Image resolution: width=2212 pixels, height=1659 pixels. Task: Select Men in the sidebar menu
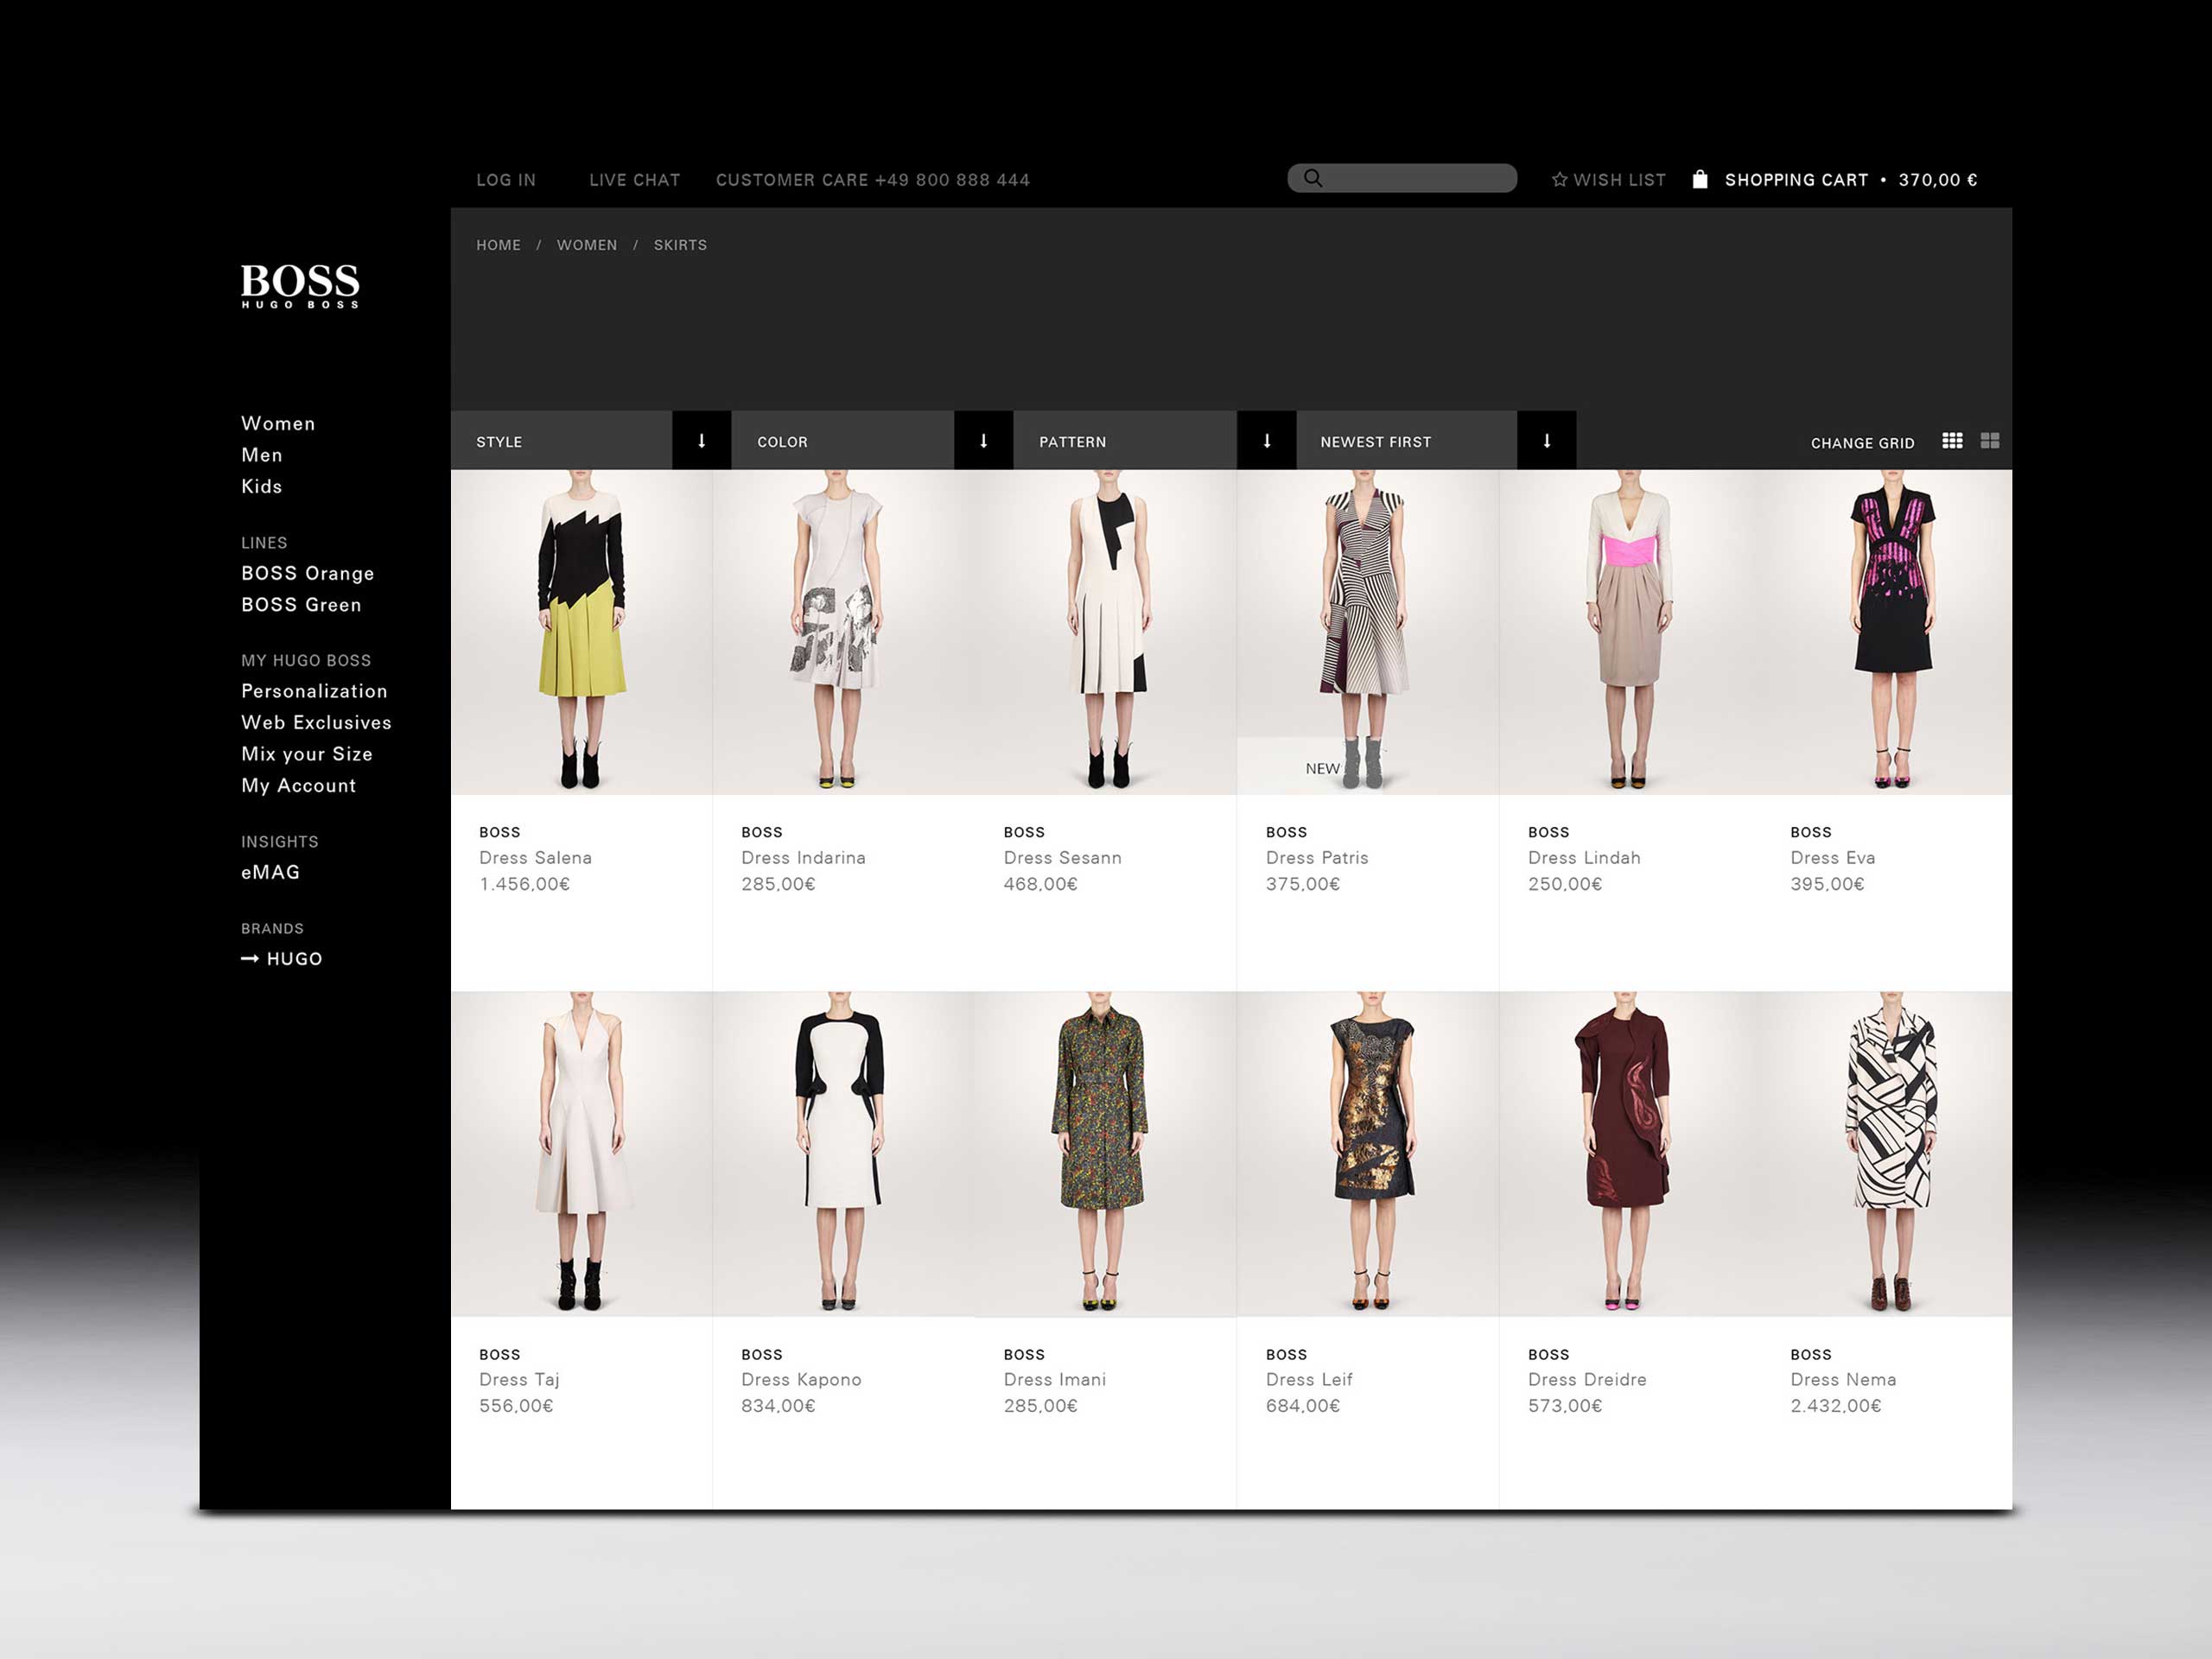click(x=262, y=455)
